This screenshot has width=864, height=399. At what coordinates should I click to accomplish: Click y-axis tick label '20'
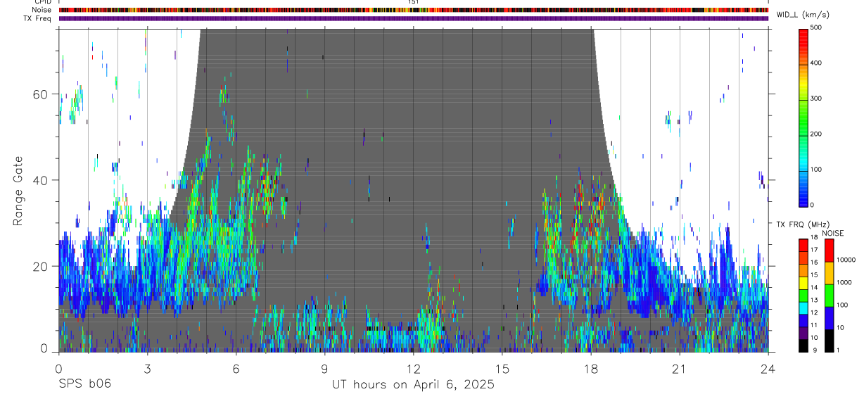pos(41,266)
